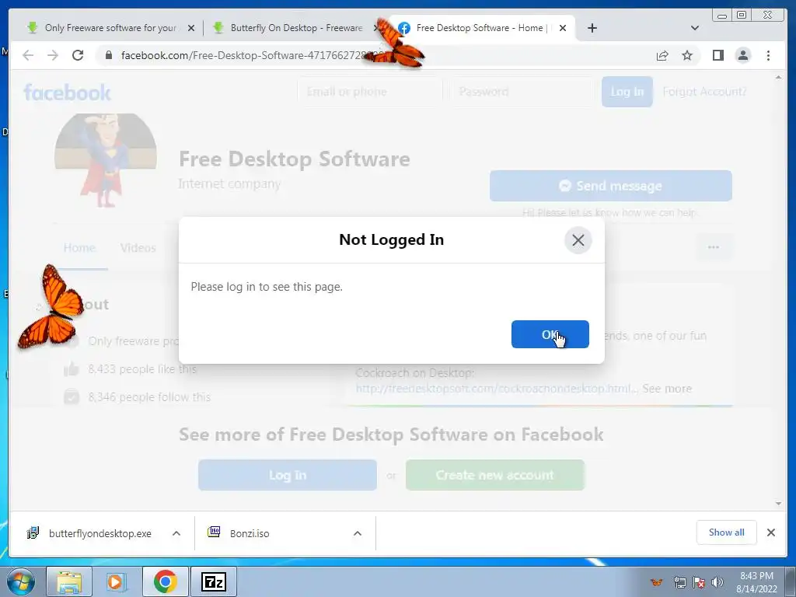Close the Free Desktop Software tab
Image resolution: width=796 pixels, height=597 pixels.
click(x=563, y=28)
